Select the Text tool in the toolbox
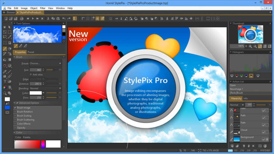Screen dimensions: 274x154 [5, 81]
